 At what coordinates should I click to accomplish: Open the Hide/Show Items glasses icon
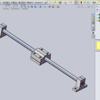click(45, 7)
